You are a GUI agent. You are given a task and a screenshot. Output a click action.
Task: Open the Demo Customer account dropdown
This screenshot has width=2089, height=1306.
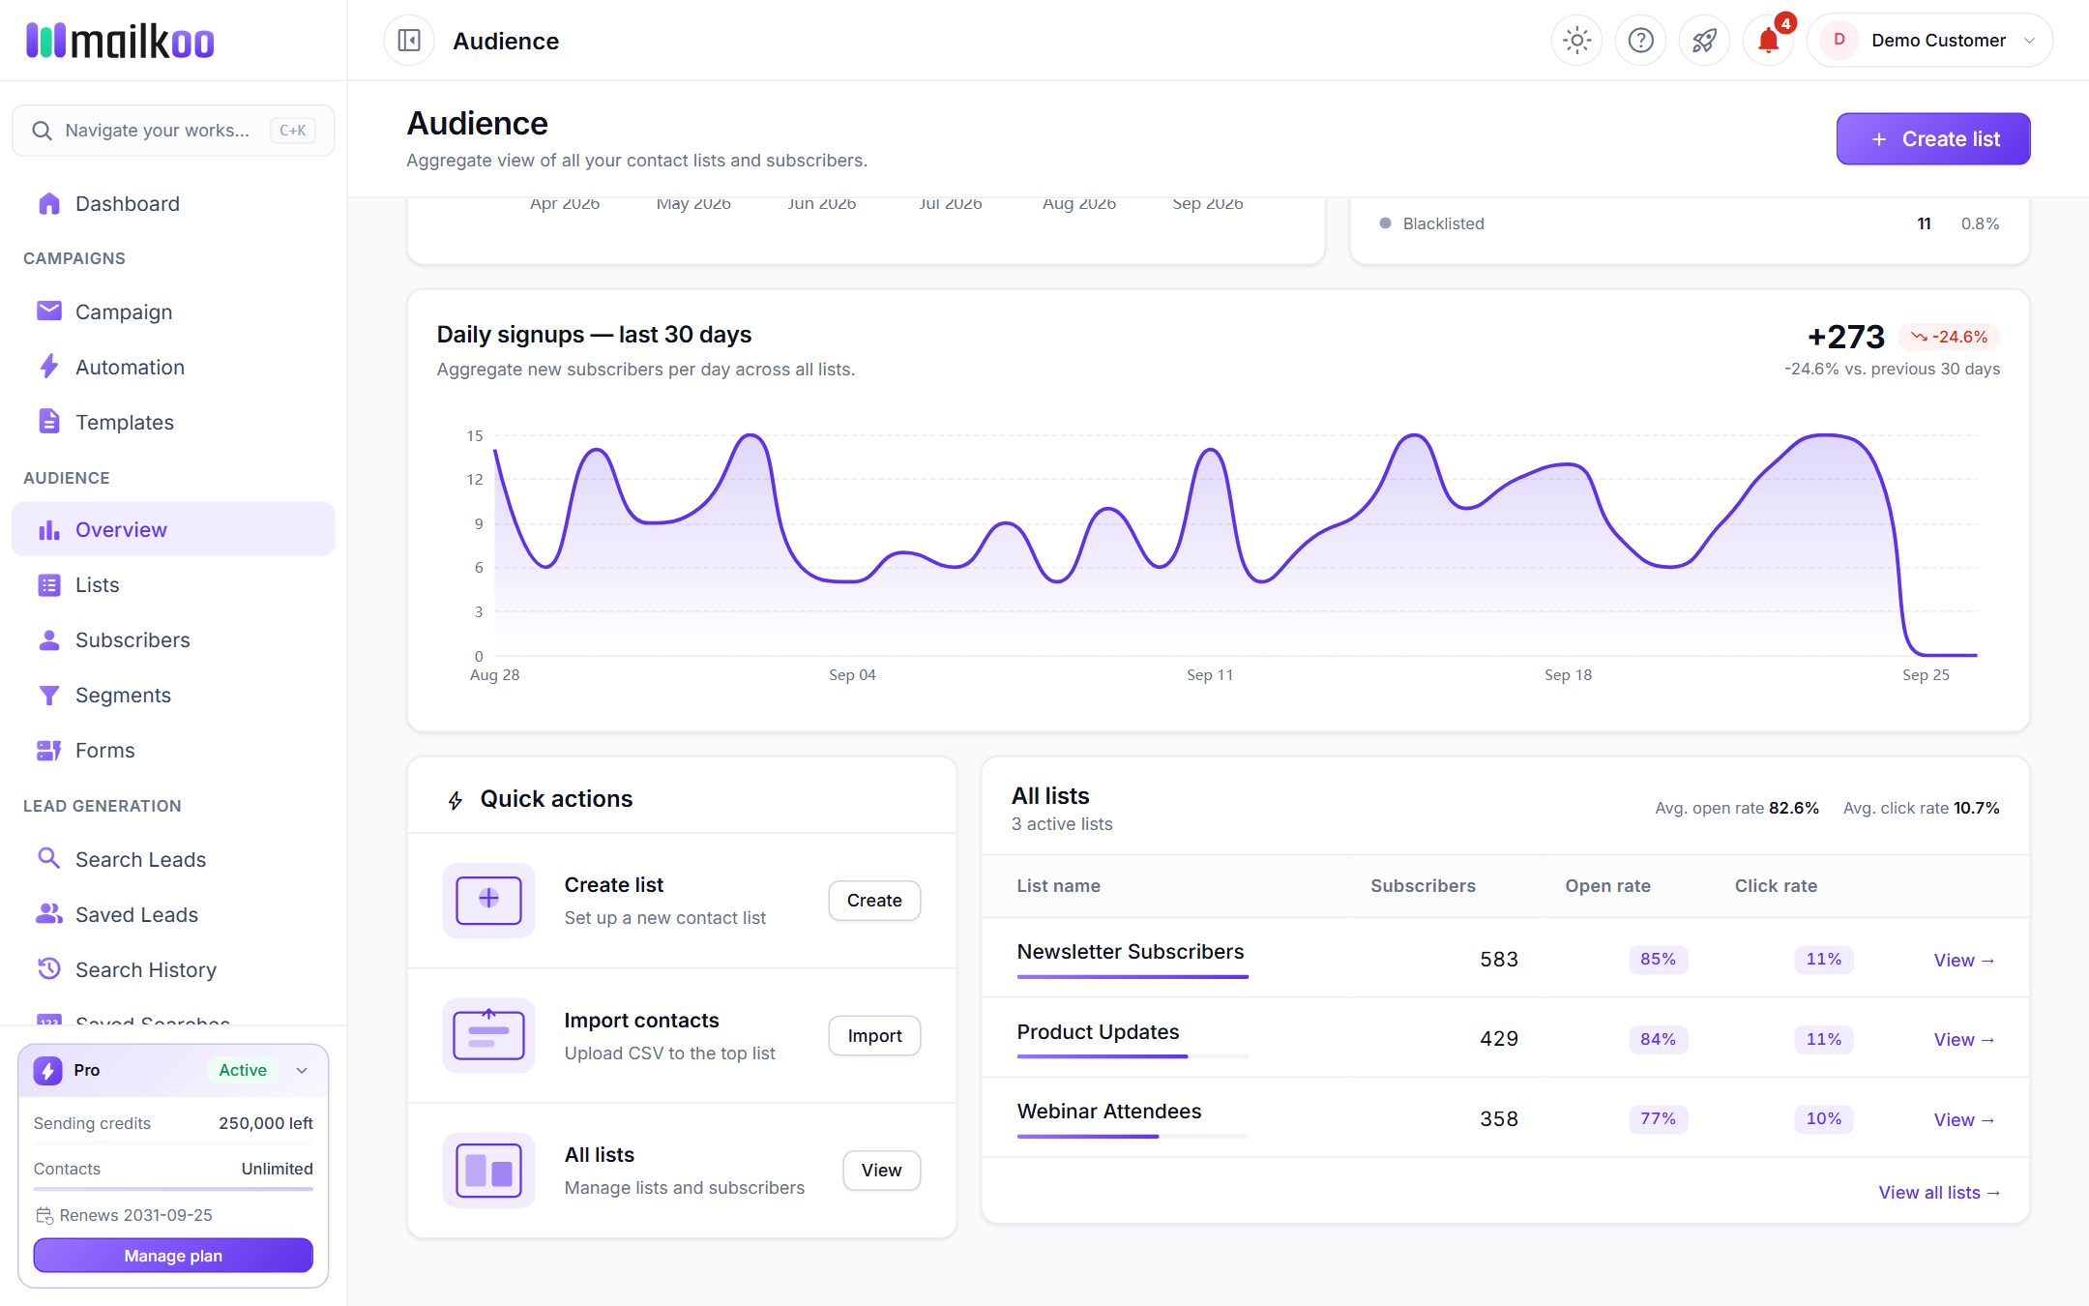[1929, 41]
